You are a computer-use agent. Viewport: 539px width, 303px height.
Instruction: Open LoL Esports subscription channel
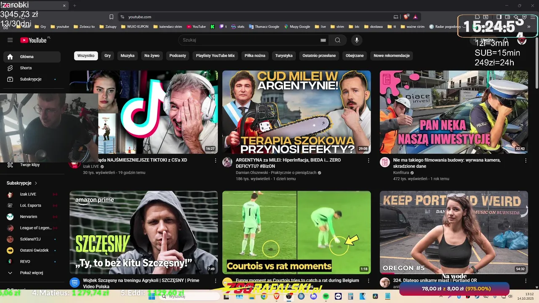click(x=32, y=205)
